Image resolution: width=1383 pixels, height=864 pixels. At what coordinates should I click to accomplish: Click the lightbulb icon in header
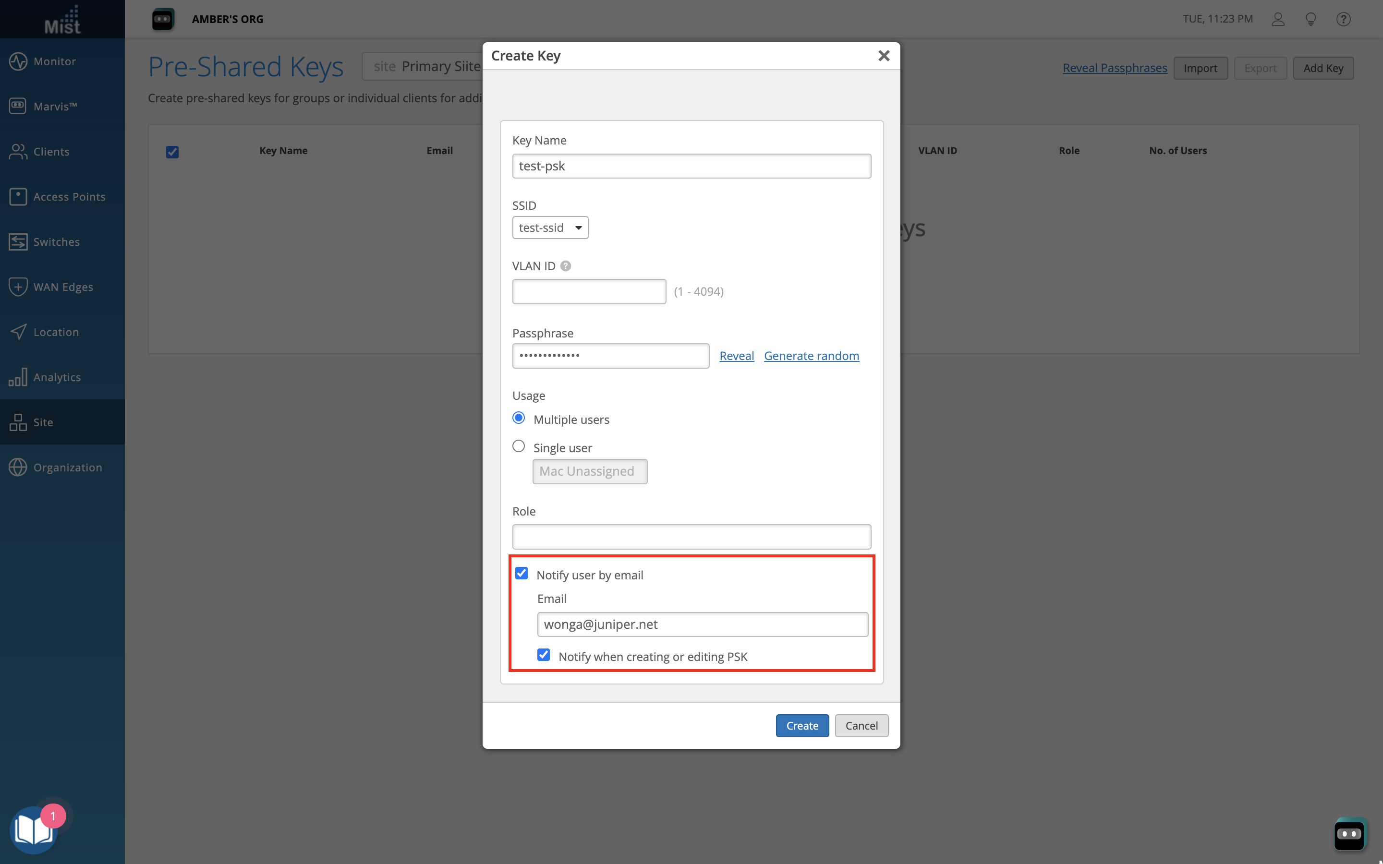(x=1311, y=19)
